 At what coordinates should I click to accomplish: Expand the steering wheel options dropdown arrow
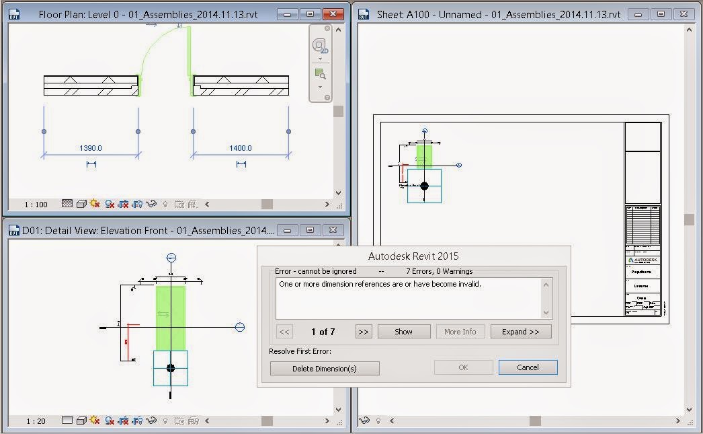coord(320,59)
